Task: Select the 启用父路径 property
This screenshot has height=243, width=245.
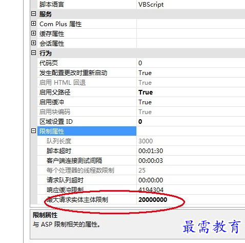Action: coord(87,92)
